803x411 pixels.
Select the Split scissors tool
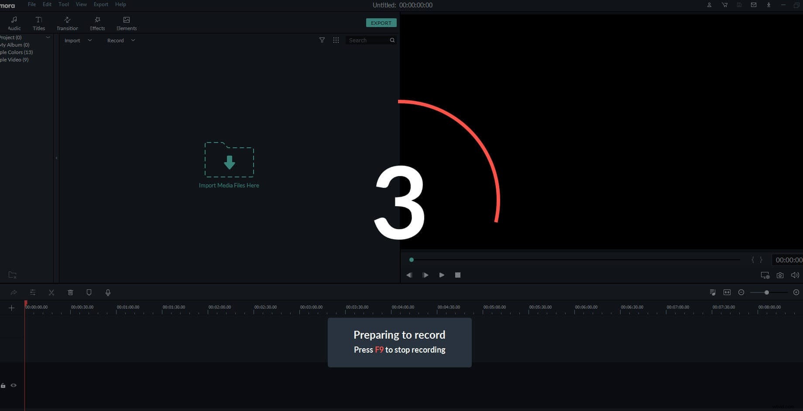pyautogui.click(x=51, y=292)
